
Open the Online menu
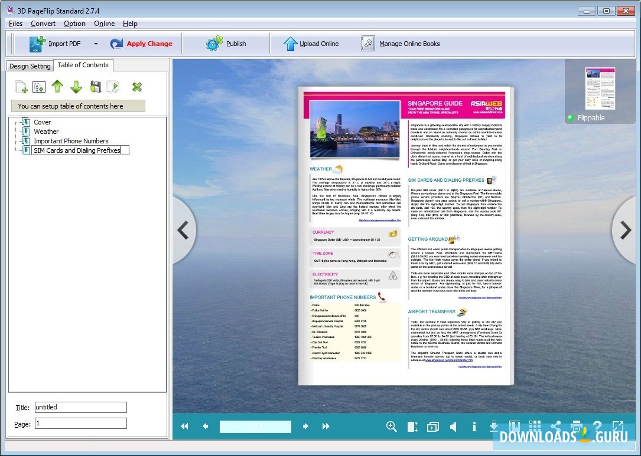pos(104,24)
